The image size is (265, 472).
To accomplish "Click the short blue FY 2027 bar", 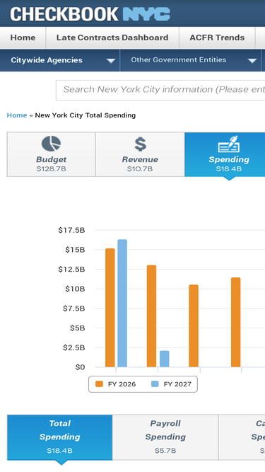I will 165,359.
